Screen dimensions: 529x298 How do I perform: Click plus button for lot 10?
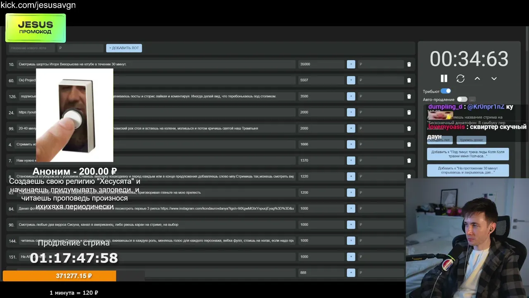(351, 64)
